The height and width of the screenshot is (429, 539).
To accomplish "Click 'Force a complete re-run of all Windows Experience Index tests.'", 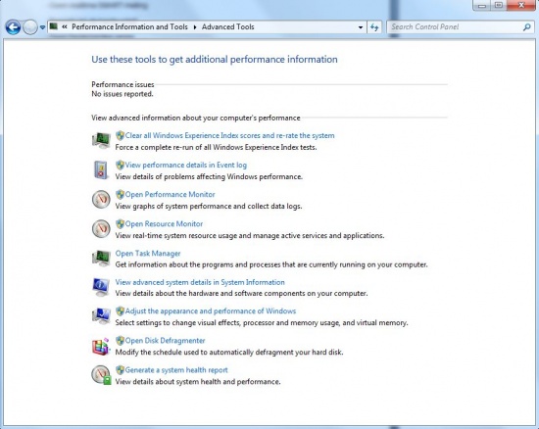I will pyautogui.click(x=216, y=147).
